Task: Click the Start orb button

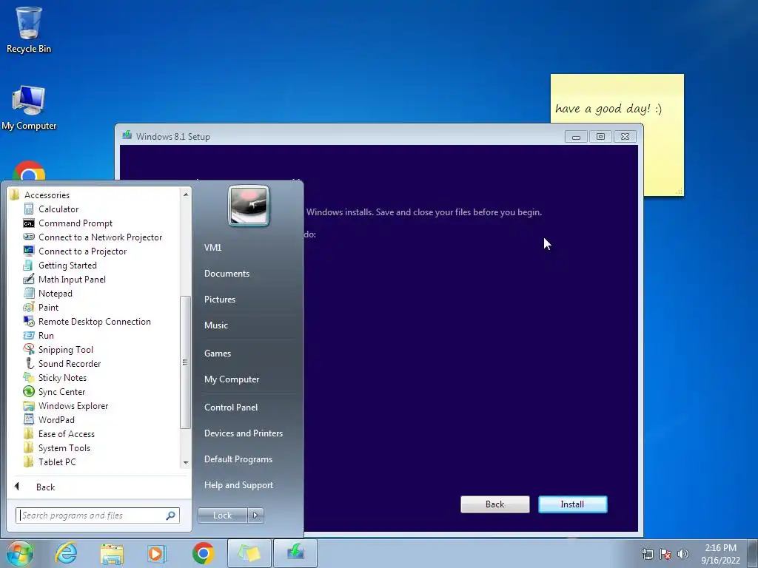Action: point(20,553)
